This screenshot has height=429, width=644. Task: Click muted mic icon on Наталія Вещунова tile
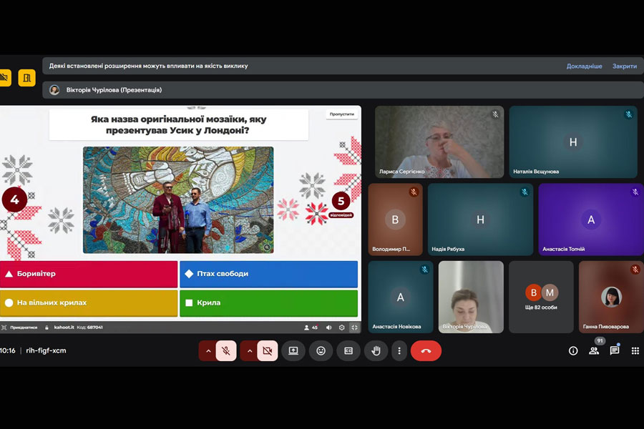pos(629,114)
